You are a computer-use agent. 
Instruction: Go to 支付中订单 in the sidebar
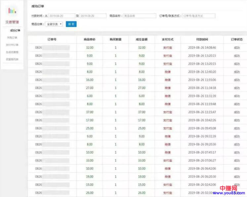tap(12, 45)
